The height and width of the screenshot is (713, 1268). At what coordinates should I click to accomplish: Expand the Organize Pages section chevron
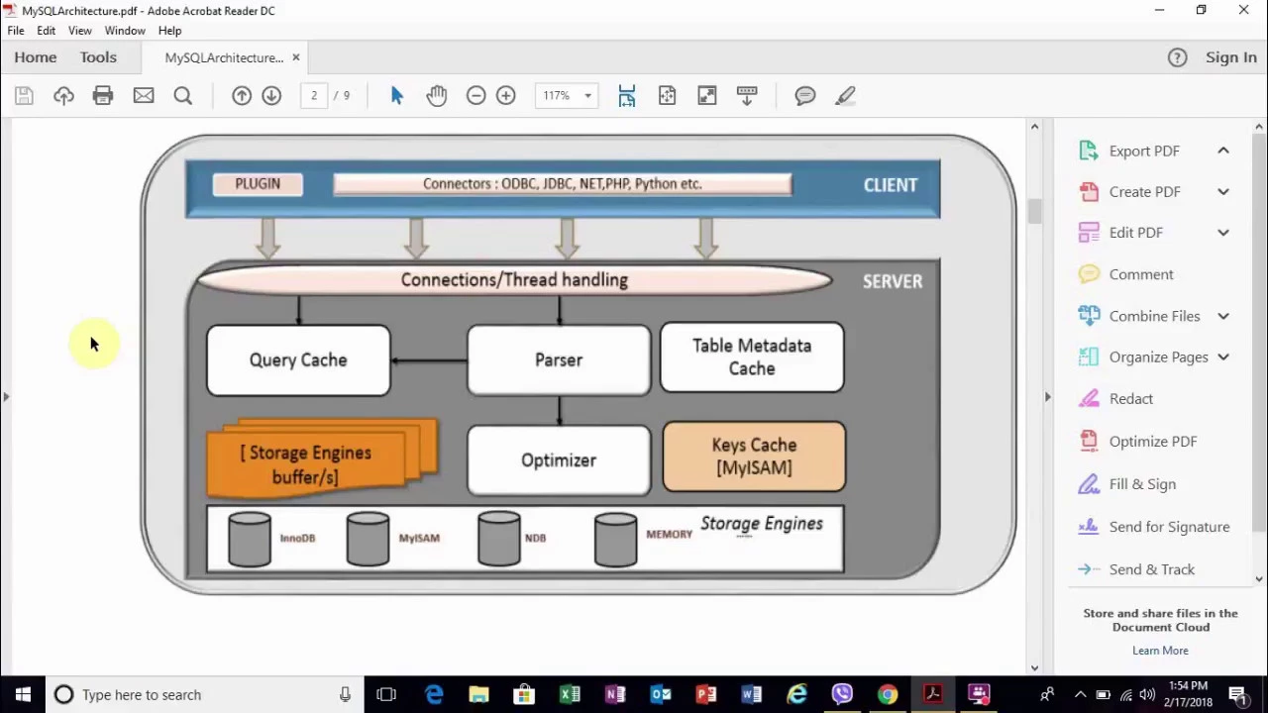[1223, 357]
